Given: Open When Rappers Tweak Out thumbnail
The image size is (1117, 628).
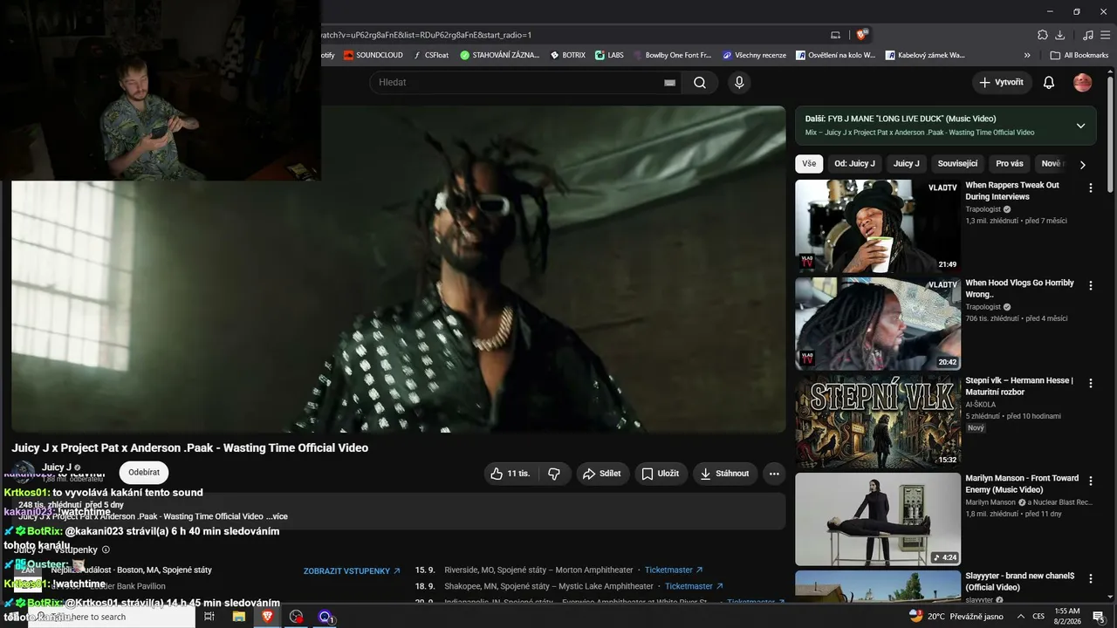Looking at the screenshot, I should pyautogui.click(x=877, y=227).
